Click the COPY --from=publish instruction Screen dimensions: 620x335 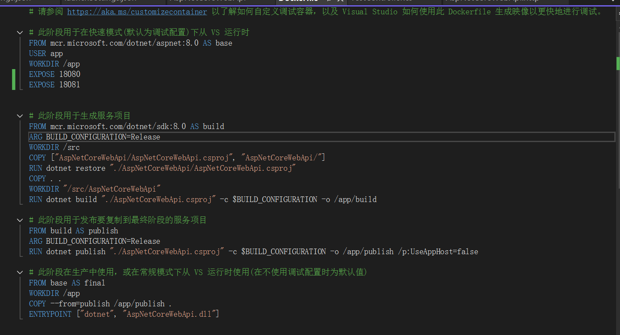point(100,304)
